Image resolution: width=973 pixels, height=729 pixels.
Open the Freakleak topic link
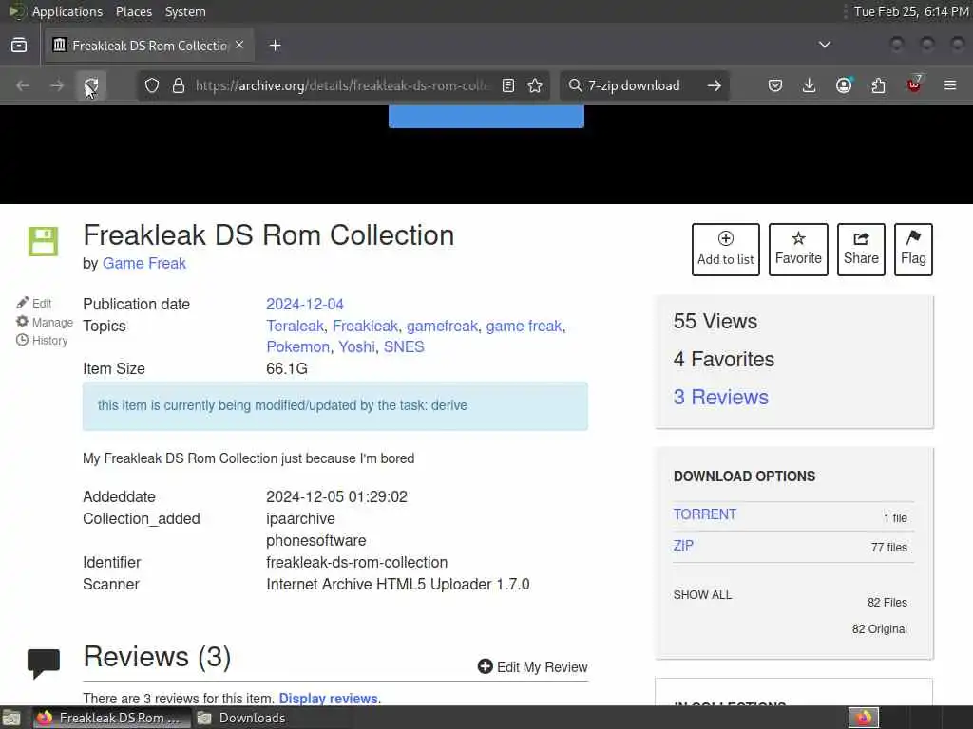click(365, 327)
